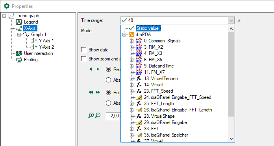The image size is (274, 146).
Task: Select 33. FFT entry
Action: [151, 129]
